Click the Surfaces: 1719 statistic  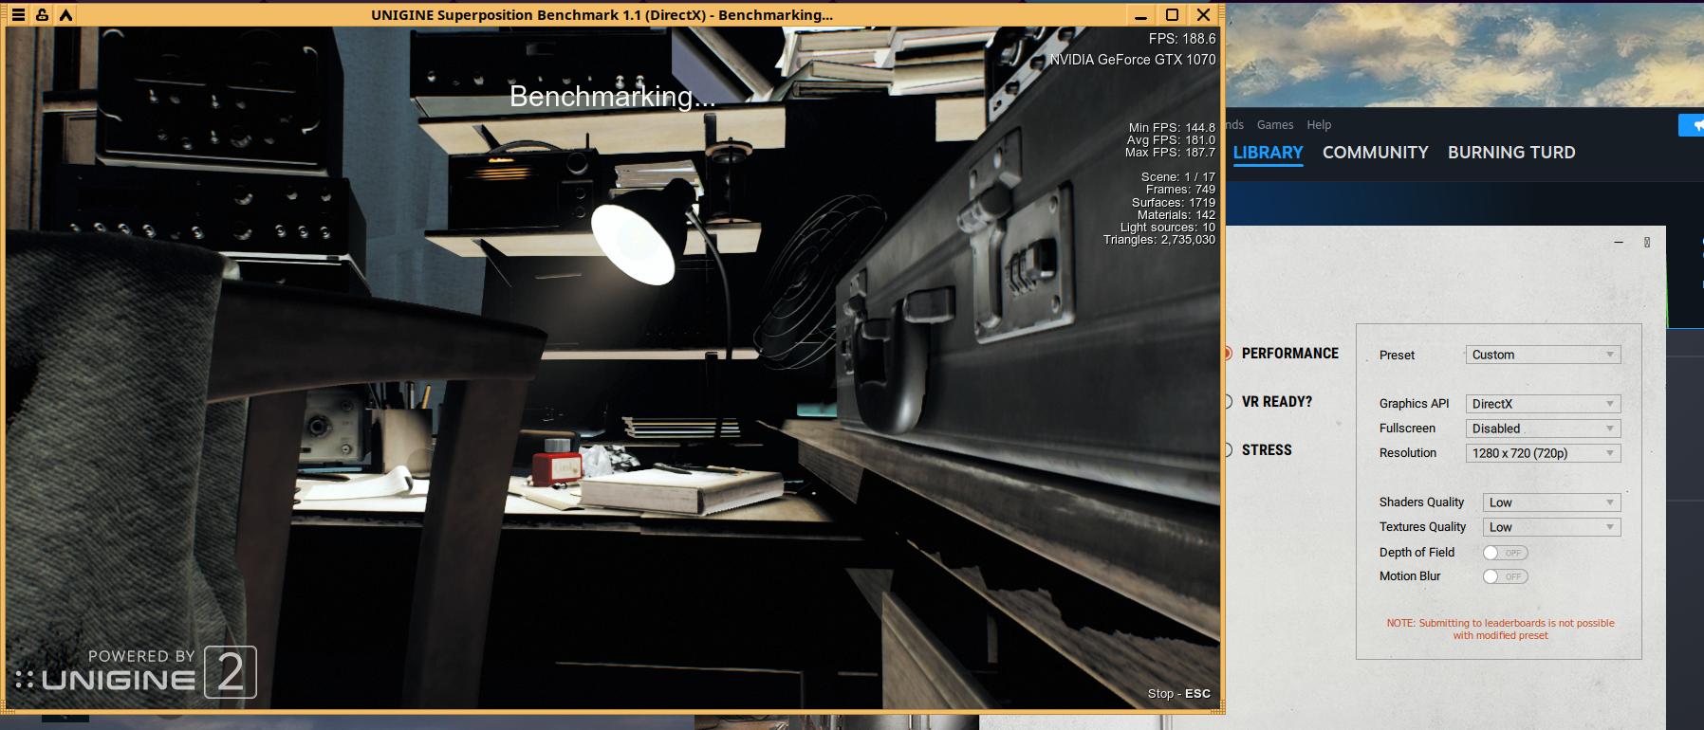coord(1174,203)
